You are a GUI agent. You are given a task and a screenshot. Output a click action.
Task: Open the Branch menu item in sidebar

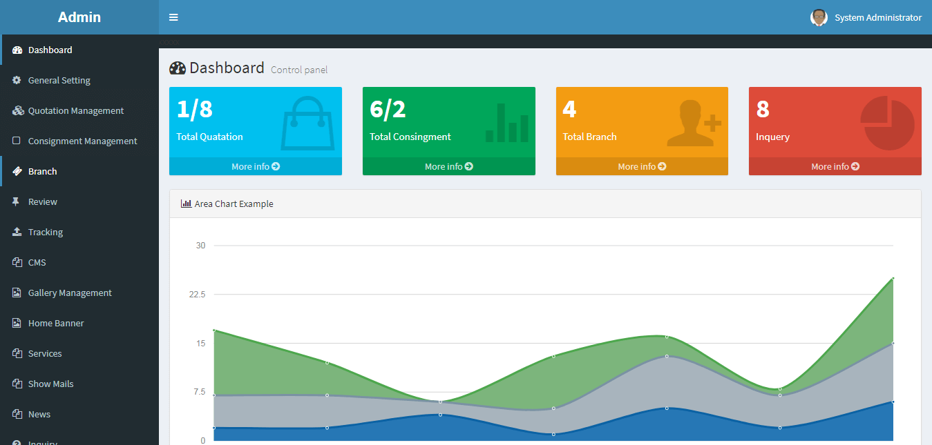coord(42,171)
